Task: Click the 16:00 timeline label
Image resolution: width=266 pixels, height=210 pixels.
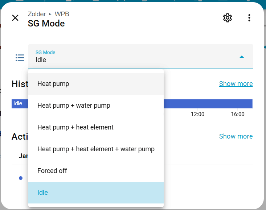Action: coord(238,114)
